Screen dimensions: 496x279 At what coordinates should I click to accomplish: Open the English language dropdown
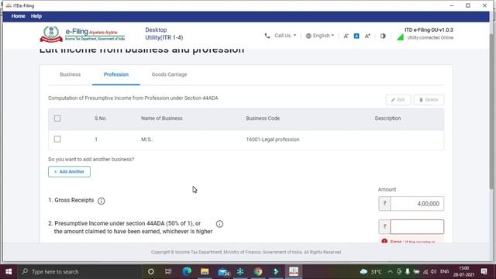pos(323,36)
